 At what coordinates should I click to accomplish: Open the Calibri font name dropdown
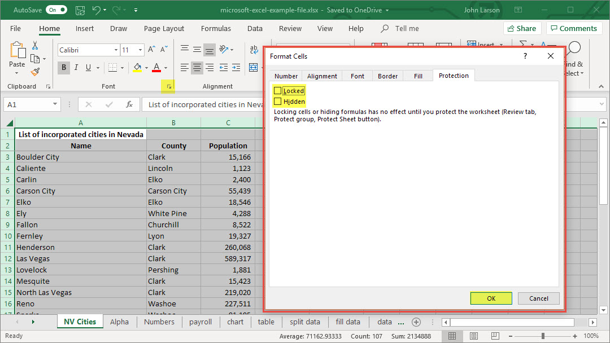(116, 50)
